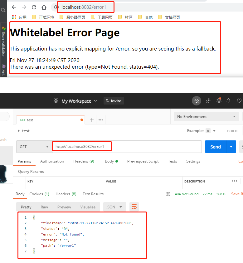Open the JSON format dropdown

point(114,207)
